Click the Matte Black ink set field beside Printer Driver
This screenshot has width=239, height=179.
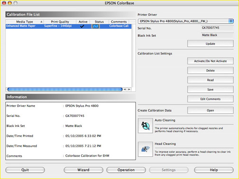[217, 35]
